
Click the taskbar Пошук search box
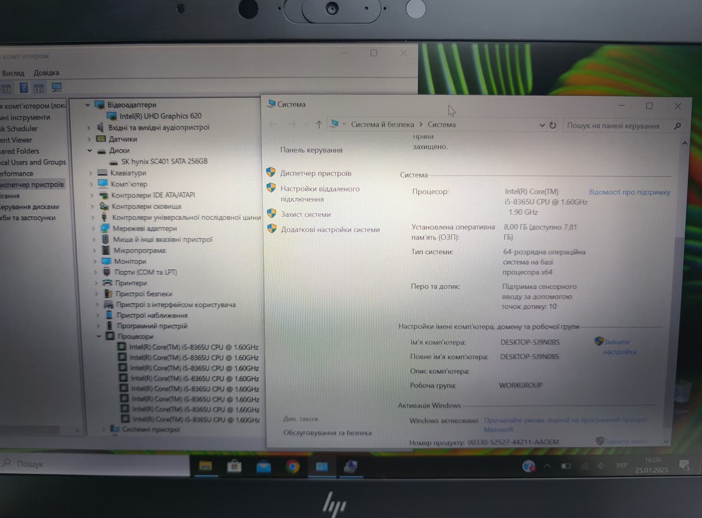(x=95, y=464)
